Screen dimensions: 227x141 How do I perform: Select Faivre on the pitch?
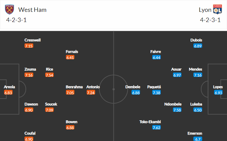click(156, 52)
